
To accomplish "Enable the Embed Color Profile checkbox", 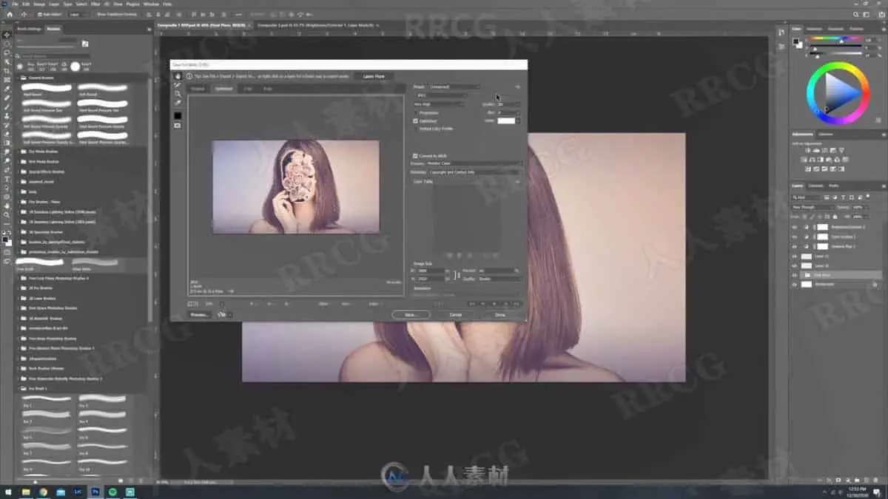I will [x=415, y=129].
